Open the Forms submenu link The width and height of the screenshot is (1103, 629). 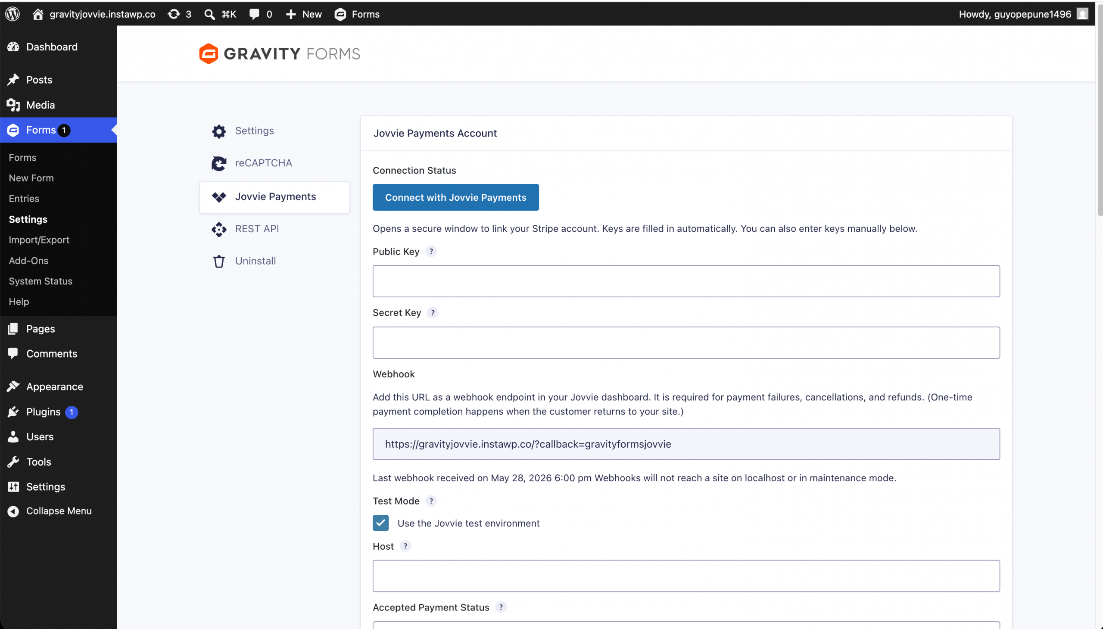pyautogui.click(x=22, y=157)
